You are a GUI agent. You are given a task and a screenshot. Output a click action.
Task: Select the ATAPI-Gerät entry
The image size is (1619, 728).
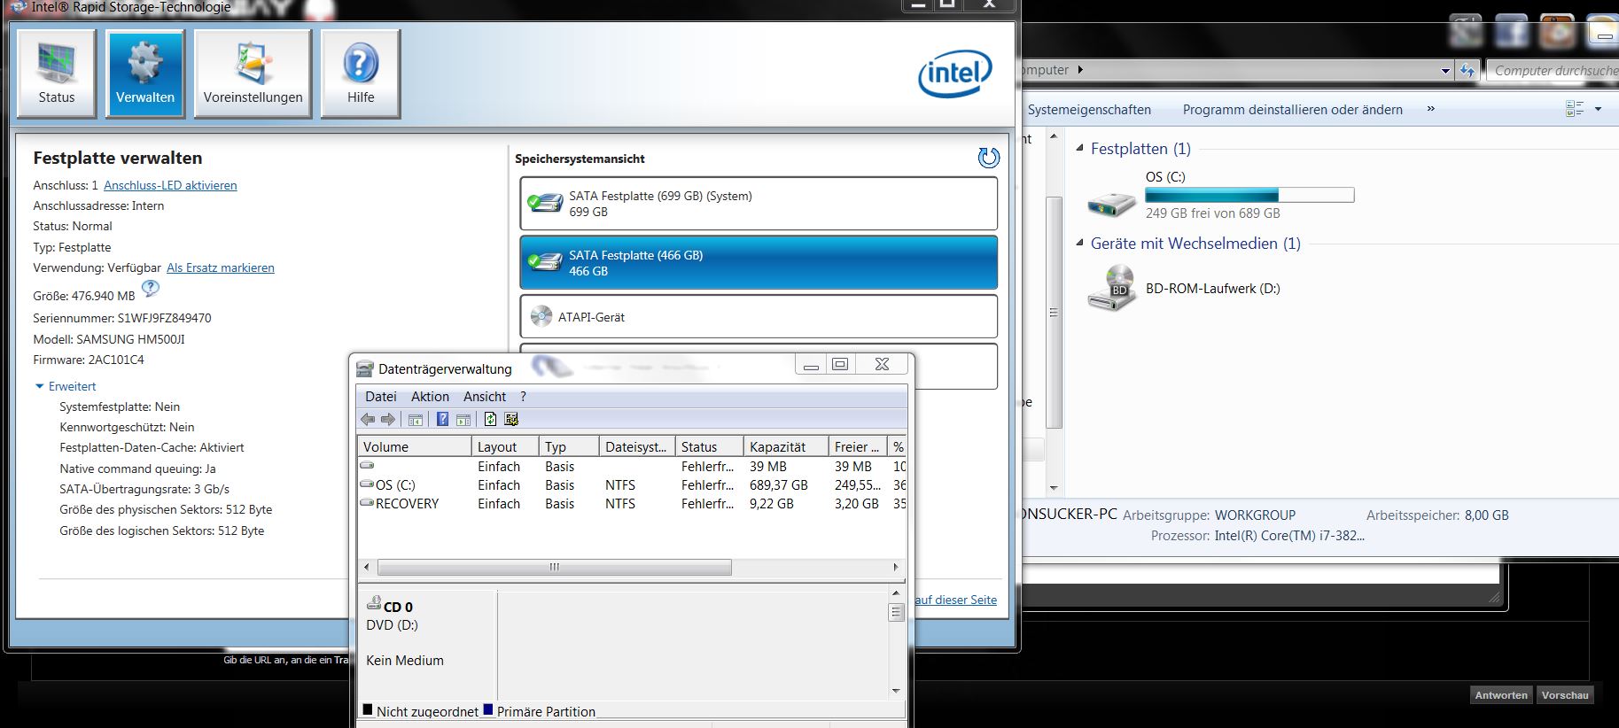[x=759, y=316]
